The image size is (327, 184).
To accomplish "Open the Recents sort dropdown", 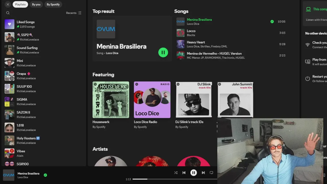I will [x=74, y=13].
